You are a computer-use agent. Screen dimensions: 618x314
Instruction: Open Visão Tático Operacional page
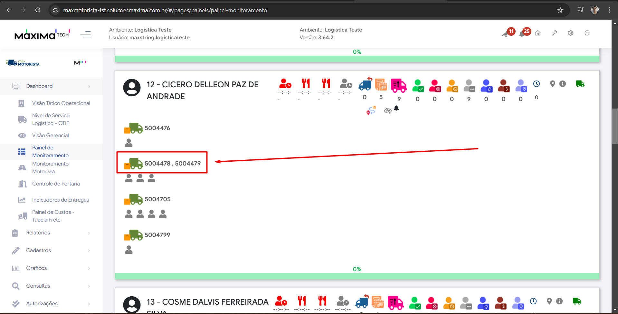[x=61, y=103]
